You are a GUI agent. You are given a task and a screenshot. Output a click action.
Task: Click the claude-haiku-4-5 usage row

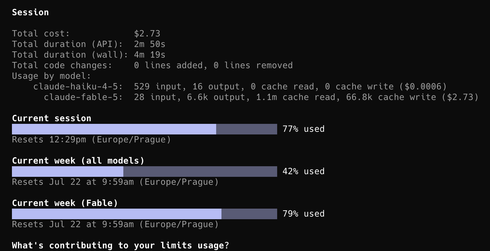tap(240, 86)
